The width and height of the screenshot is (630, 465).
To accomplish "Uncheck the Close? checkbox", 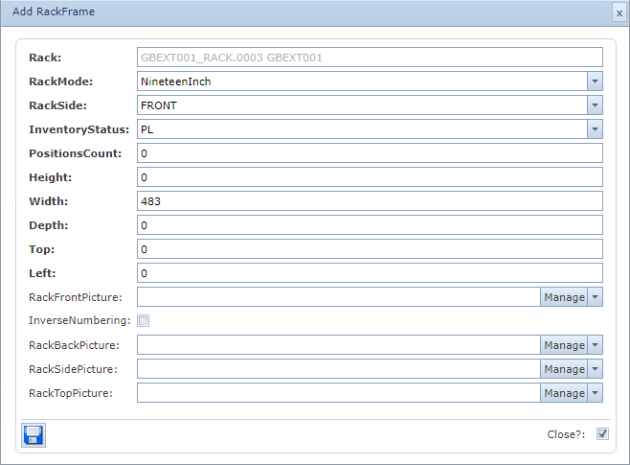I will coord(602,434).
